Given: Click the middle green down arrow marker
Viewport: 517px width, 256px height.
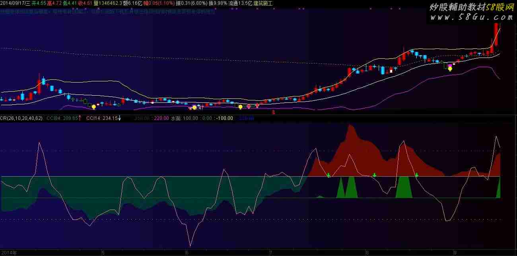Looking at the screenshot, I should (374, 175).
